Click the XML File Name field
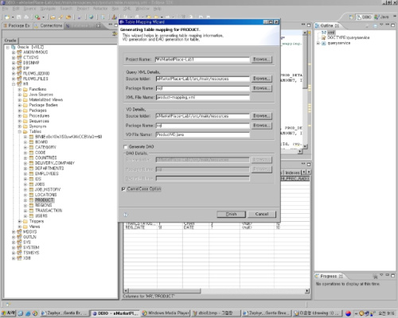 tap(202, 98)
